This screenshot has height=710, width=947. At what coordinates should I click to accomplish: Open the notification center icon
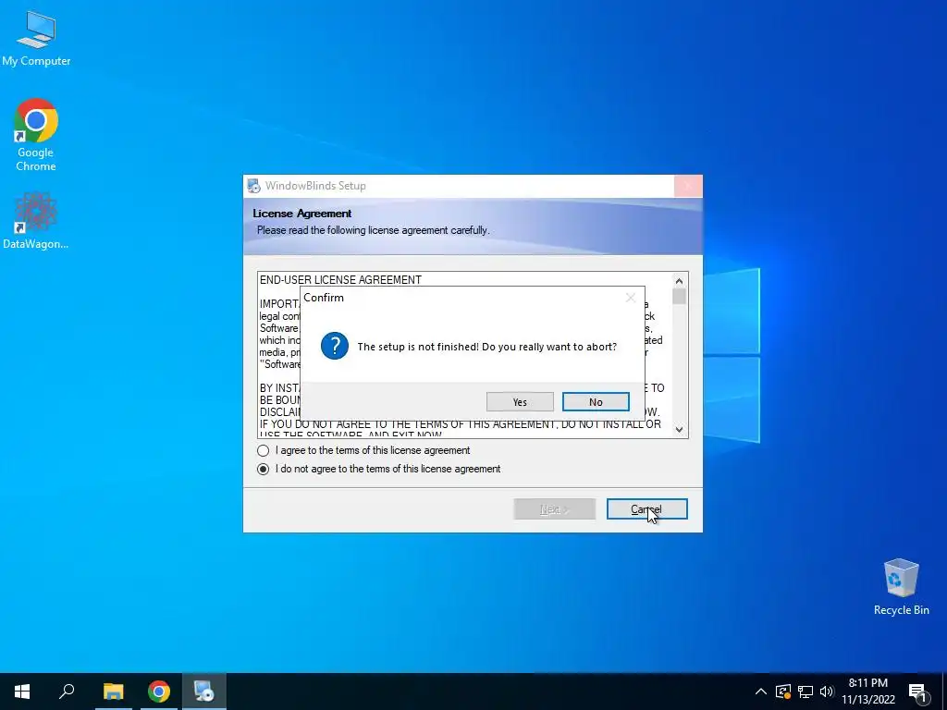[918, 692]
